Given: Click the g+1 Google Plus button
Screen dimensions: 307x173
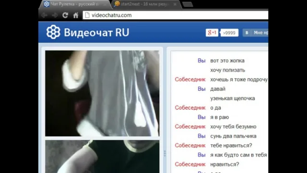Looking at the screenshot, I should tap(212, 33).
